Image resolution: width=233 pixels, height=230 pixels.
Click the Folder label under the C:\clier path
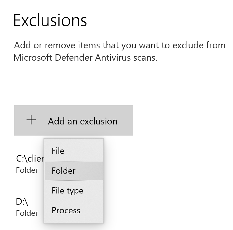click(x=27, y=170)
